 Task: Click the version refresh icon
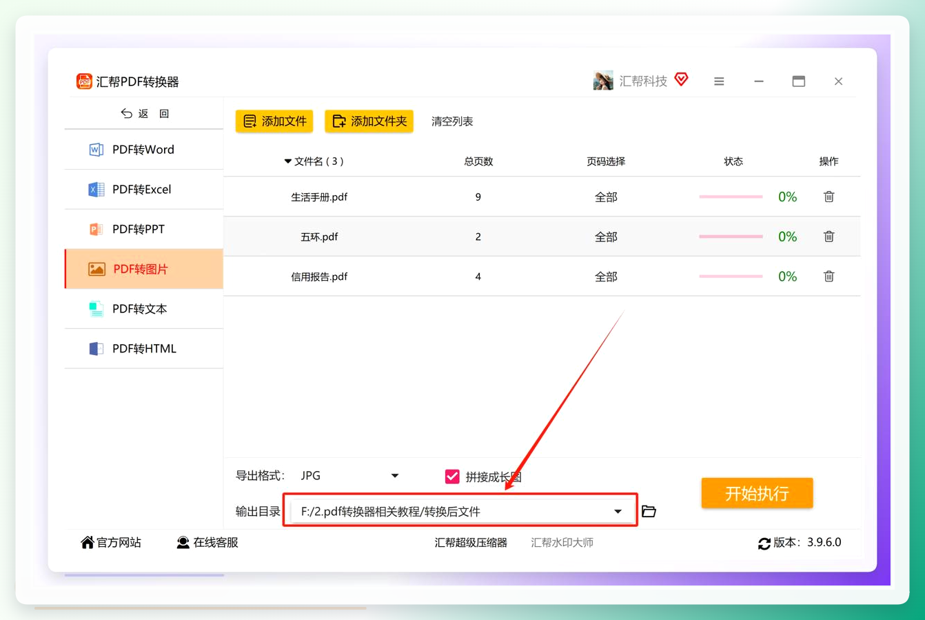[x=764, y=543]
